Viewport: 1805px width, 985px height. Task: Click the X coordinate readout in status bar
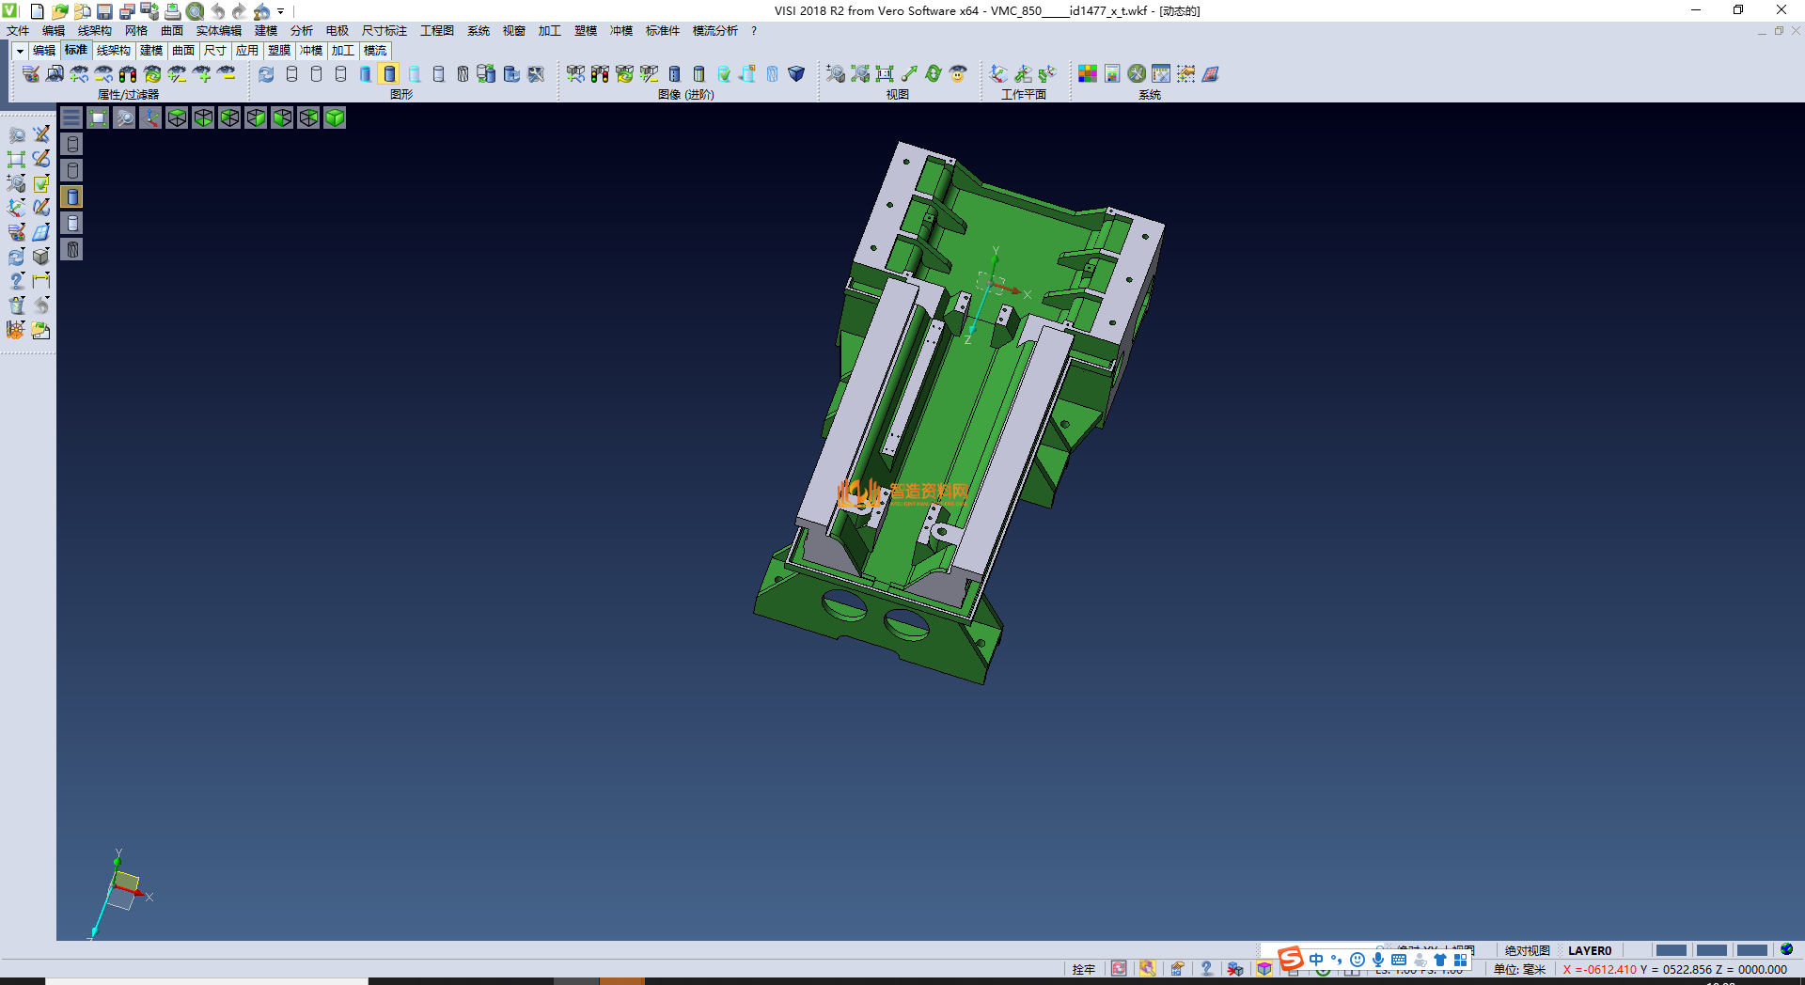pos(1598,969)
